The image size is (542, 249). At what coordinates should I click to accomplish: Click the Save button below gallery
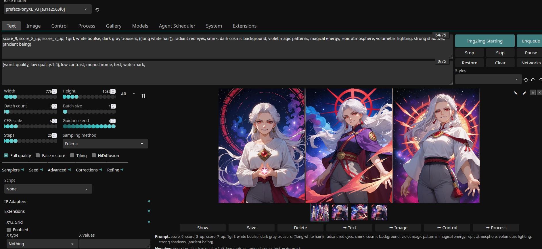(251, 227)
